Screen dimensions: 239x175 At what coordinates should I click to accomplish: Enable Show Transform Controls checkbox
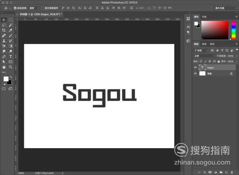tap(43, 8)
